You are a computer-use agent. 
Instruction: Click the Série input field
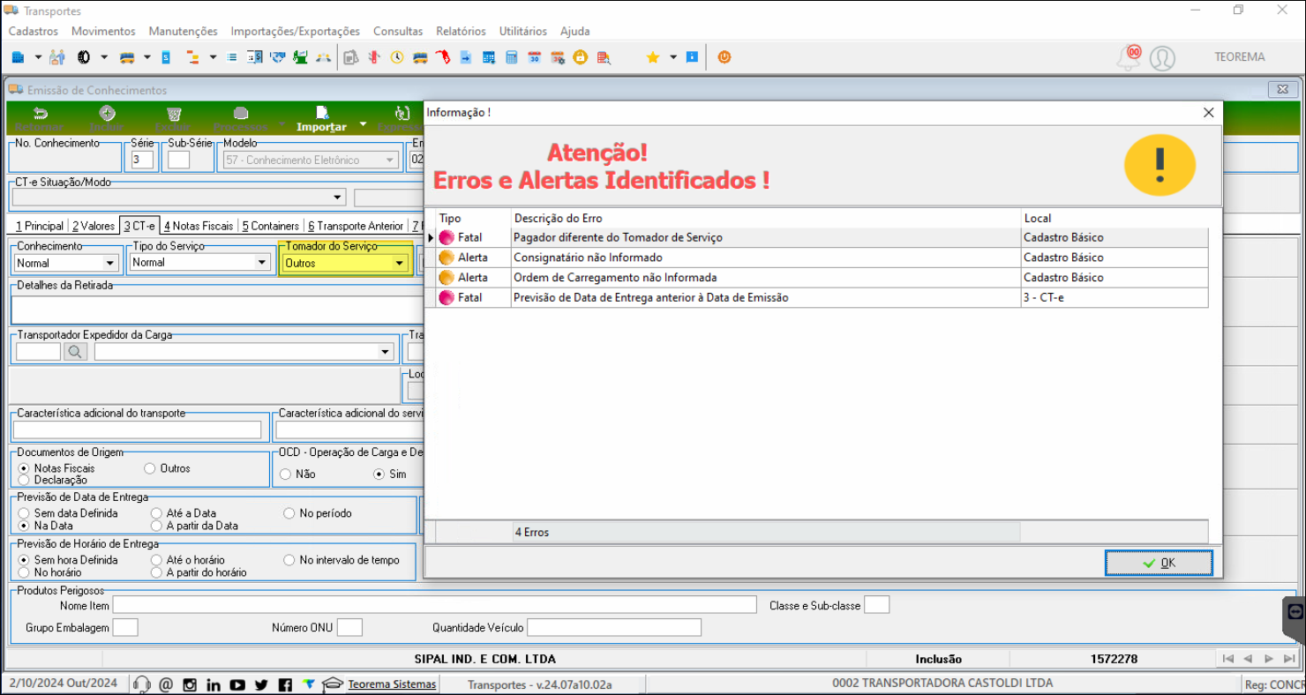coord(143,160)
